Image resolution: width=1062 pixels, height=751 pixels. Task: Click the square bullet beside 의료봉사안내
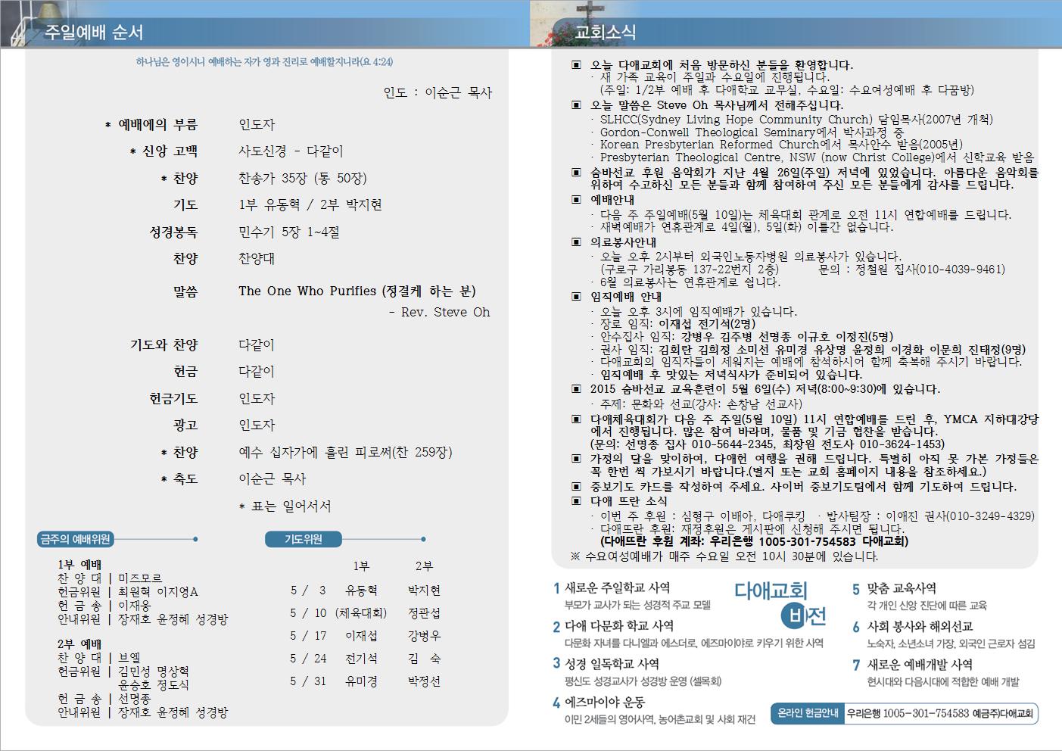pyautogui.click(x=577, y=243)
